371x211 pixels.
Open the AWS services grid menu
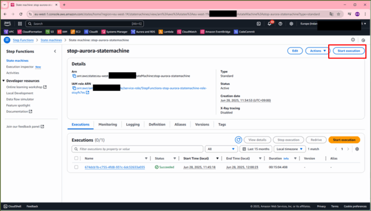(20, 24)
